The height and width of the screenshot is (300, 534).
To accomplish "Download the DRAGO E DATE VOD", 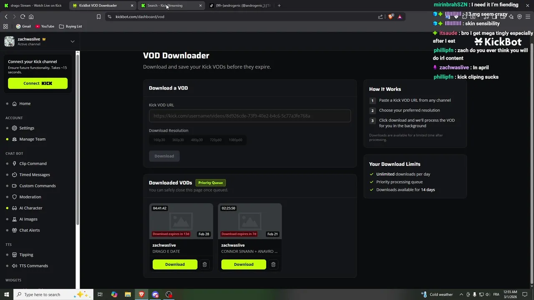I will [175, 265].
